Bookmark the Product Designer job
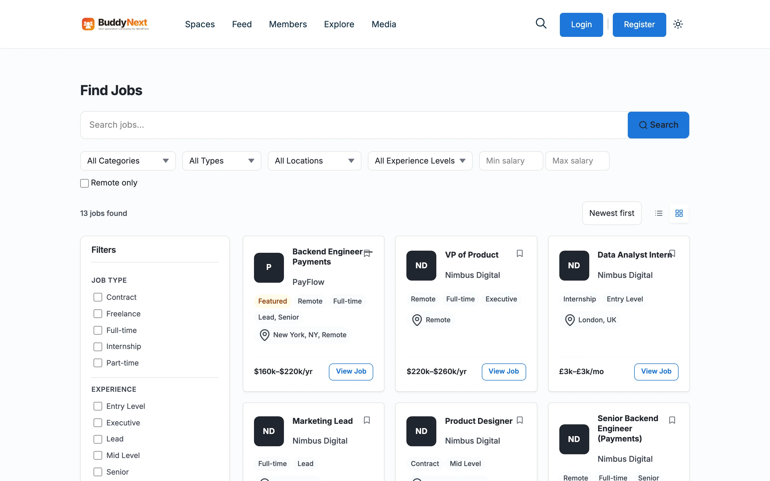 519,420
